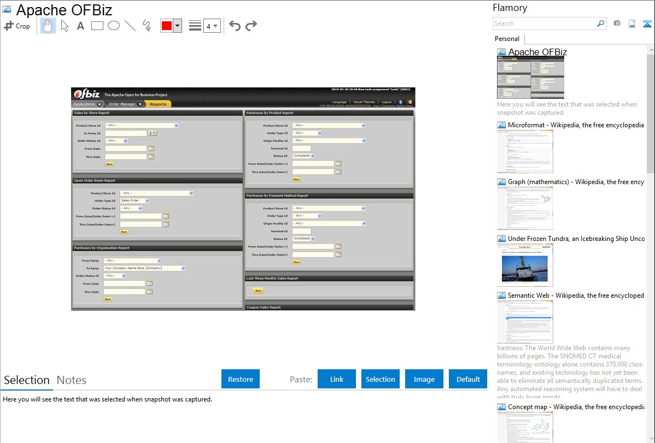Click the OFBiz screenshot preview image
This screenshot has width=655, height=443.
(x=243, y=199)
